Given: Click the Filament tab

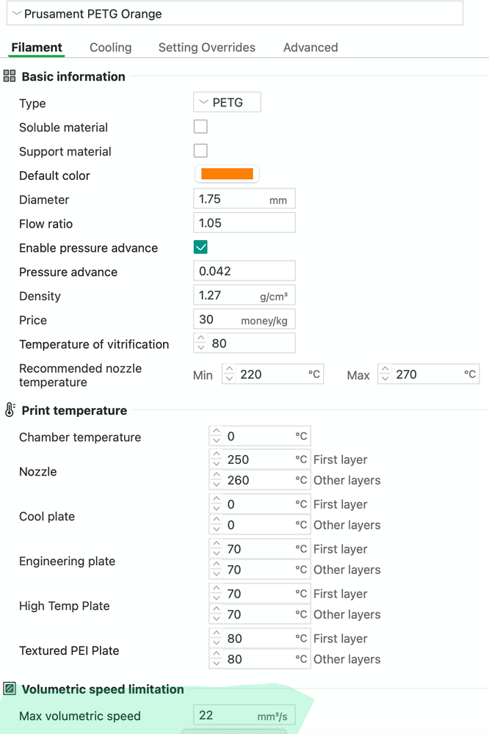Looking at the screenshot, I should 37,47.
